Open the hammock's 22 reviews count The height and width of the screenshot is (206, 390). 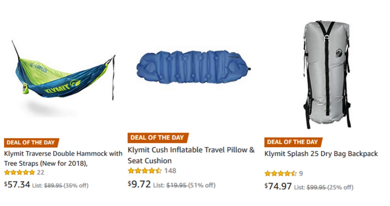click(x=41, y=172)
